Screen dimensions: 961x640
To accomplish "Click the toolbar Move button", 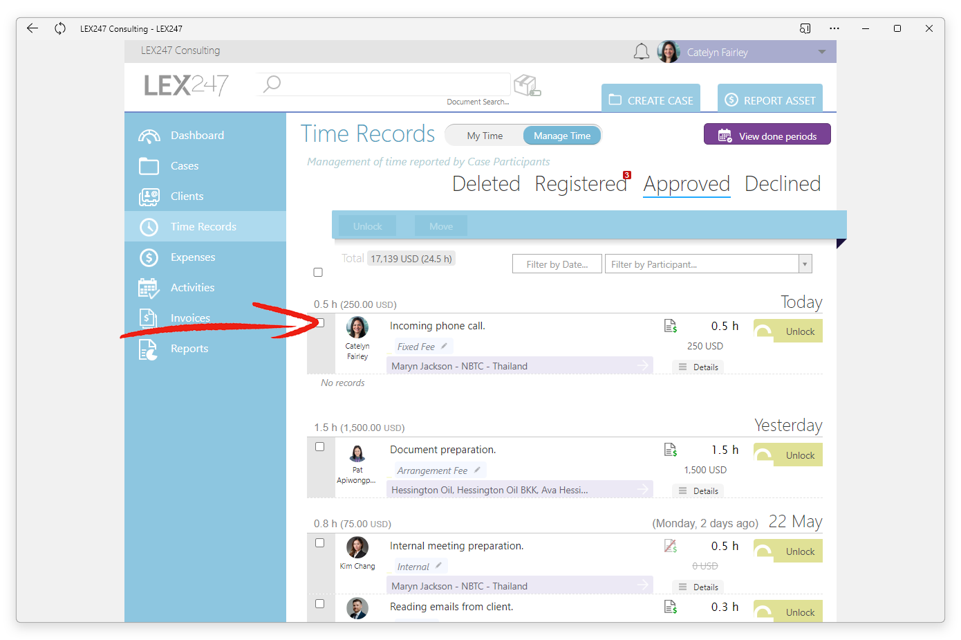I will click(441, 226).
